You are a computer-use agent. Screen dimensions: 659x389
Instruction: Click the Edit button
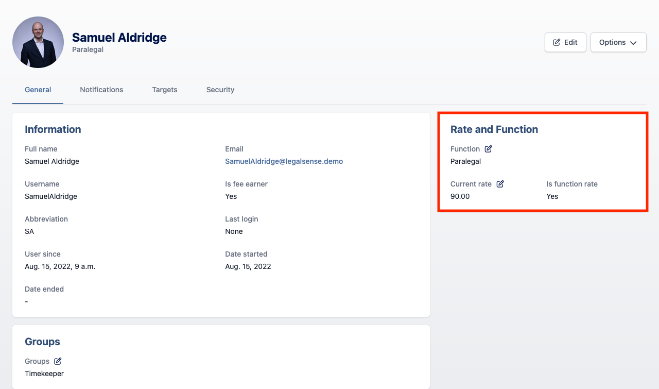pos(565,42)
